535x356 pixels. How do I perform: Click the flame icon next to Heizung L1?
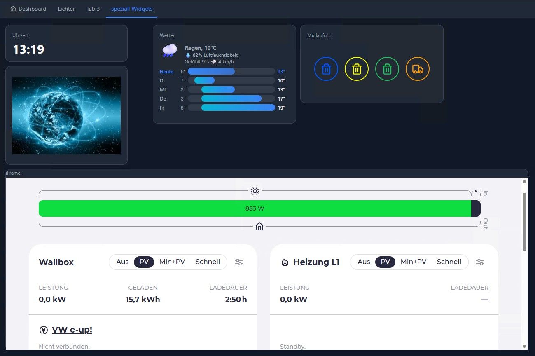click(285, 262)
